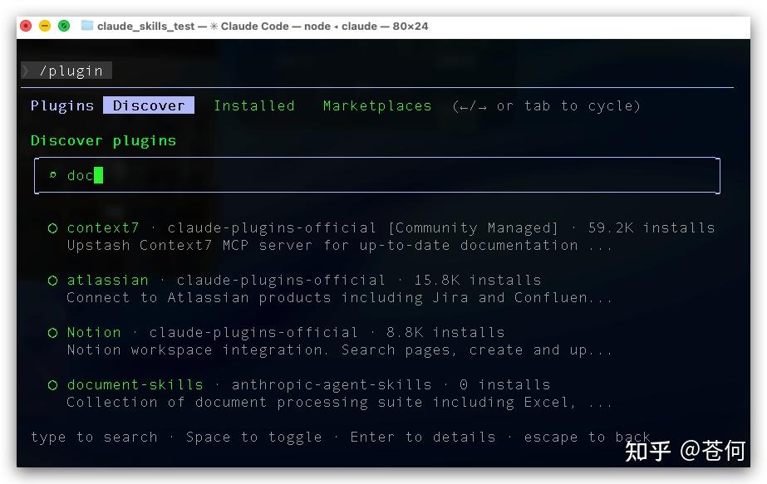This screenshot has width=767, height=484.
Task: Click anthropic-agent-skills marketplace name
Action: point(332,384)
